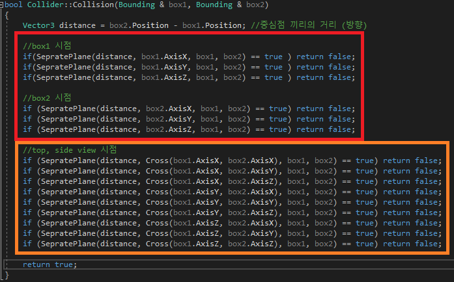Click the box1.AxisZ argument in the box1 section
The width and height of the screenshot is (454, 282).
pos(164,77)
